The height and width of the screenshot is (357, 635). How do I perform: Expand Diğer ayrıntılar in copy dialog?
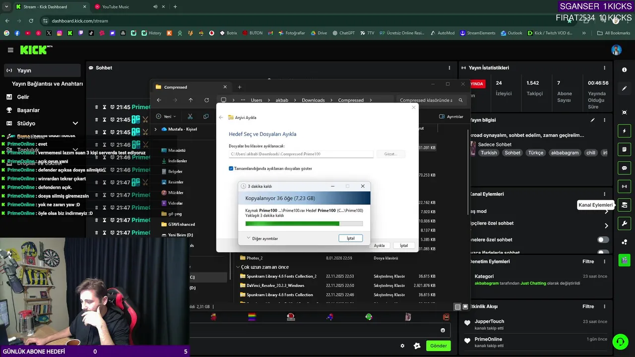(262, 238)
